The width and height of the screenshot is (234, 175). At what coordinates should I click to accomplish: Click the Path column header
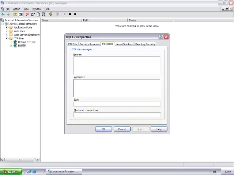(105, 20)
